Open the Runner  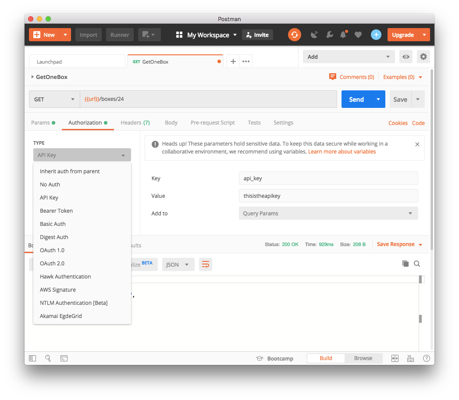120,35
